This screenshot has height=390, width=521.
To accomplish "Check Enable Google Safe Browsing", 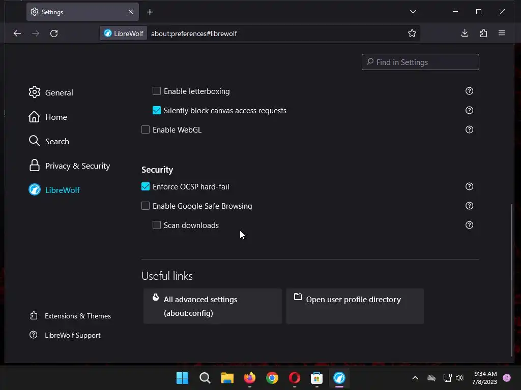I will click(x=146, y=206).
